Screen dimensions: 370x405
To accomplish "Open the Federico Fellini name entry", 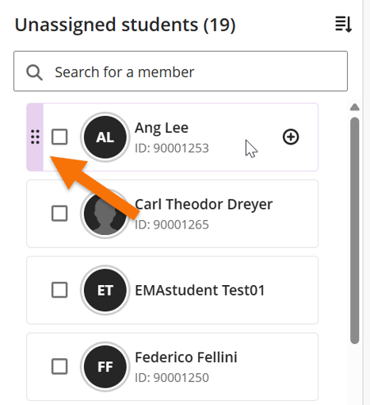I will click(186, 357).
